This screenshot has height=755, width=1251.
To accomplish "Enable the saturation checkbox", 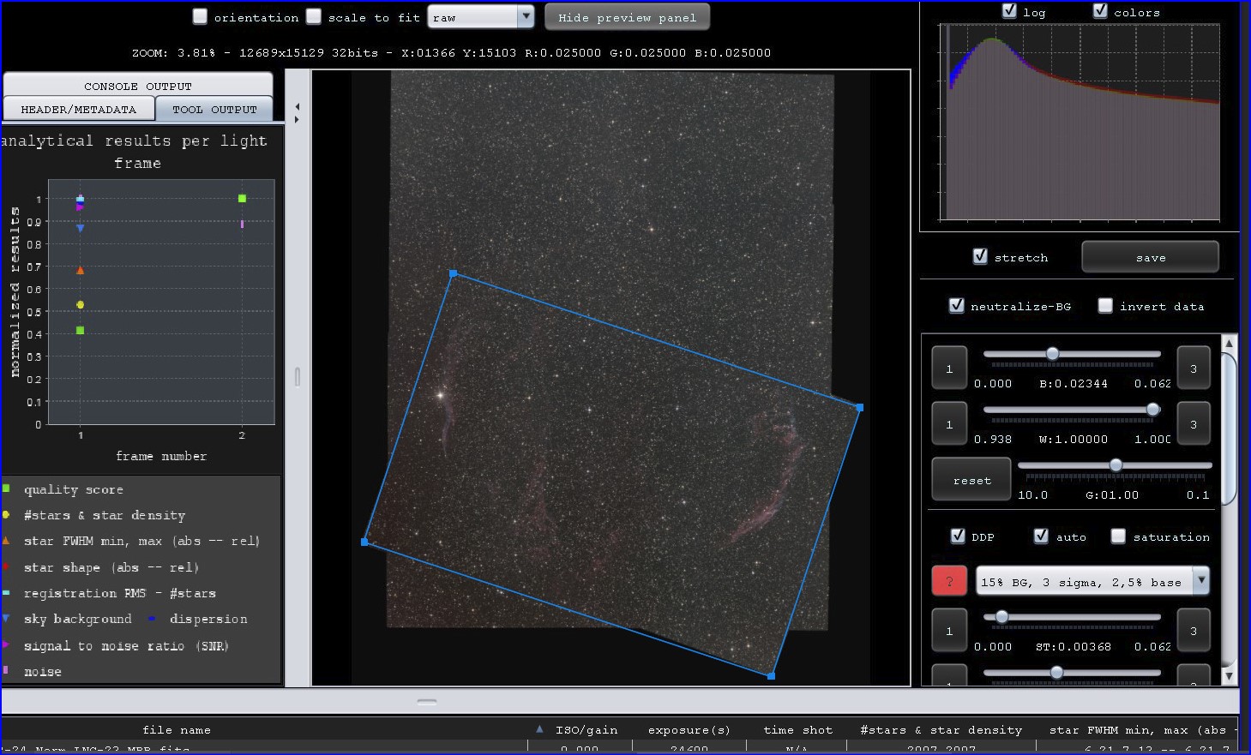I will point(1118,536).
